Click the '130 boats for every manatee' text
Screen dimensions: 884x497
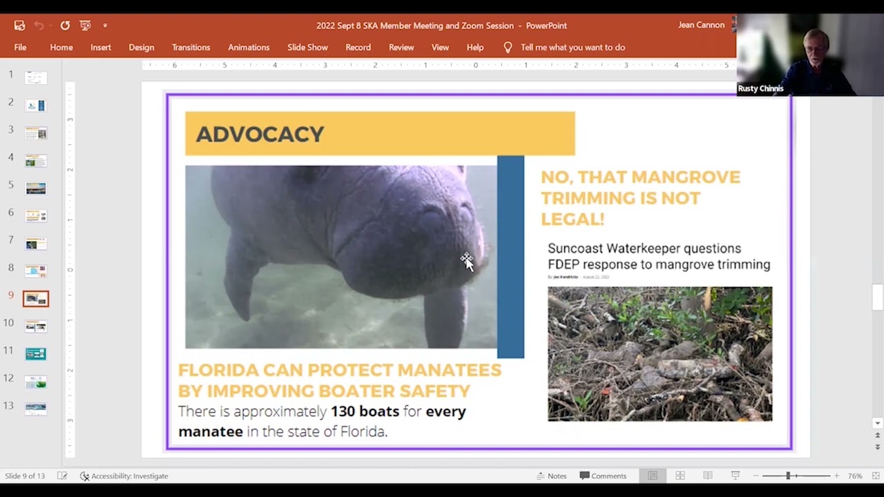point(322,421)
